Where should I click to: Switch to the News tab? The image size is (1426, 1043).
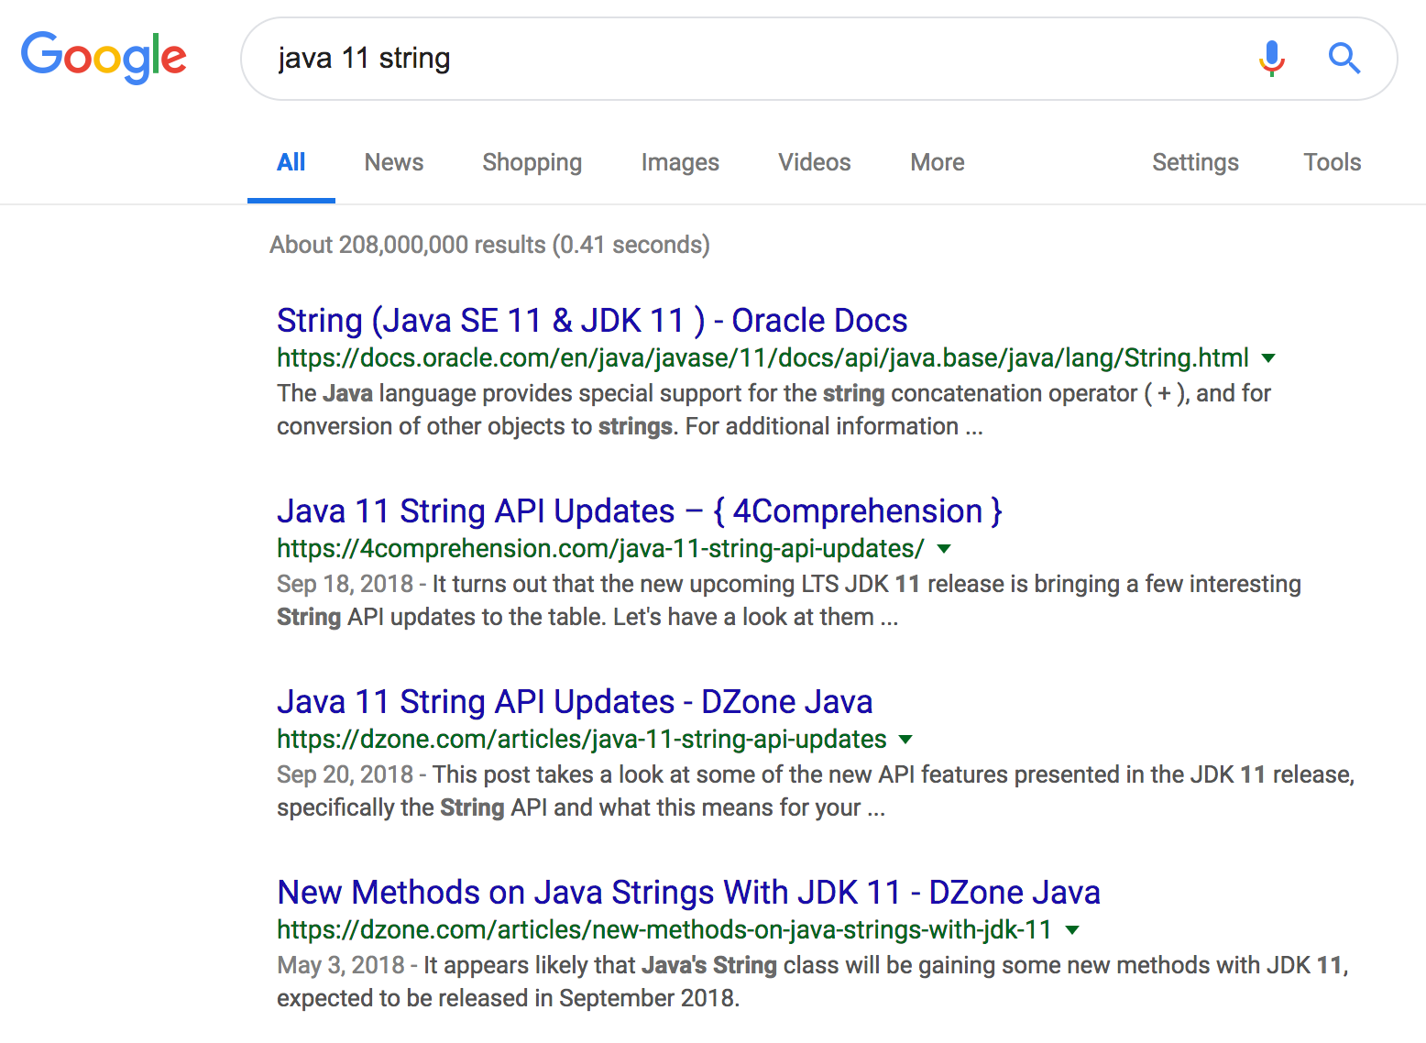(393, 162)
